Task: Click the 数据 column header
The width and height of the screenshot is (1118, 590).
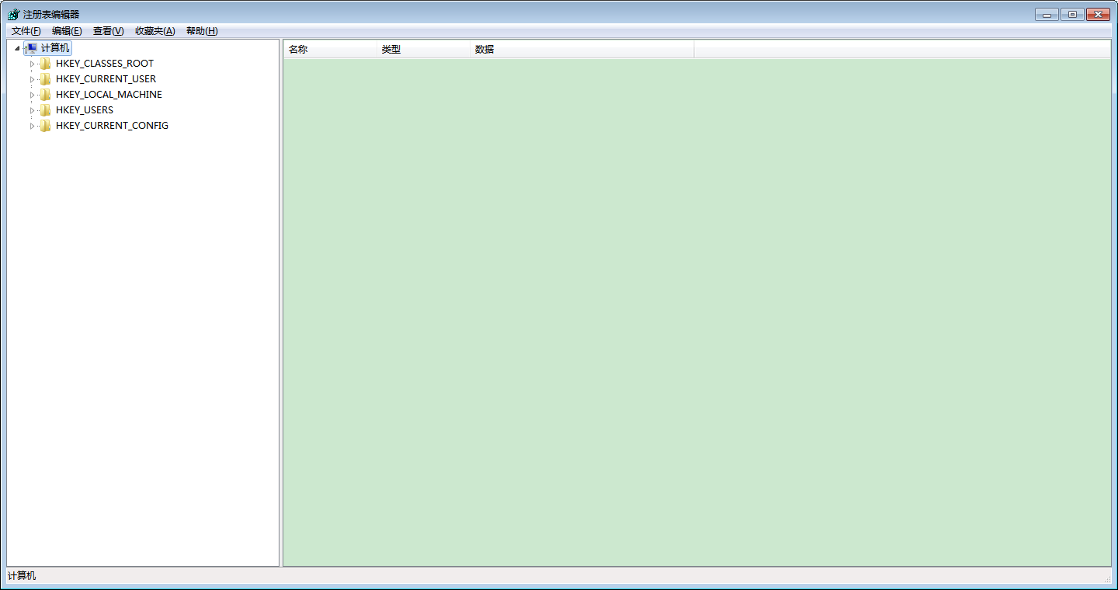Action: point(582,50)
